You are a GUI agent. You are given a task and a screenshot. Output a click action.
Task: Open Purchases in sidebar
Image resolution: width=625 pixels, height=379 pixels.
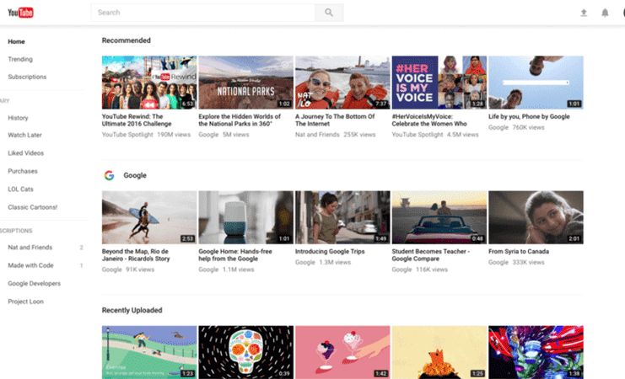point(23,171)
